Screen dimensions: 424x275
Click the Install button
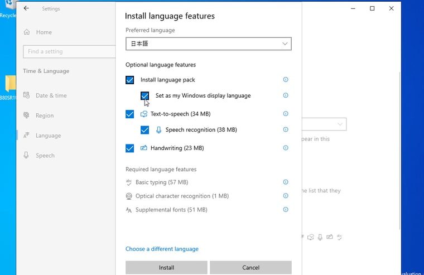tap(166, 267)
